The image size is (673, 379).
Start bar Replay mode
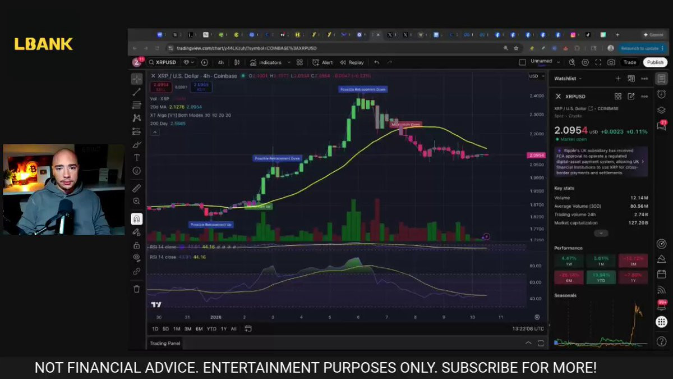click(x=352, y=62)
